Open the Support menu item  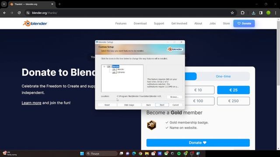pyautogui.click(x=159, y=23)
